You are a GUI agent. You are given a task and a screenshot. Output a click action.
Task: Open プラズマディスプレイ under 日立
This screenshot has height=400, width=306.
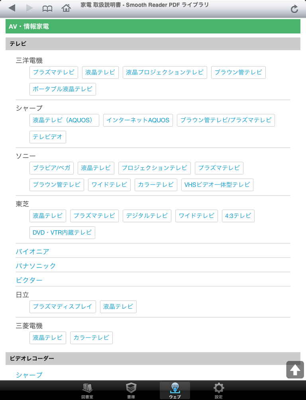(63, 307)
